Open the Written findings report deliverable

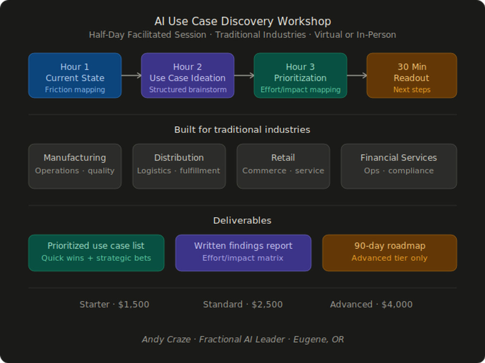click(x=243, y=253)
